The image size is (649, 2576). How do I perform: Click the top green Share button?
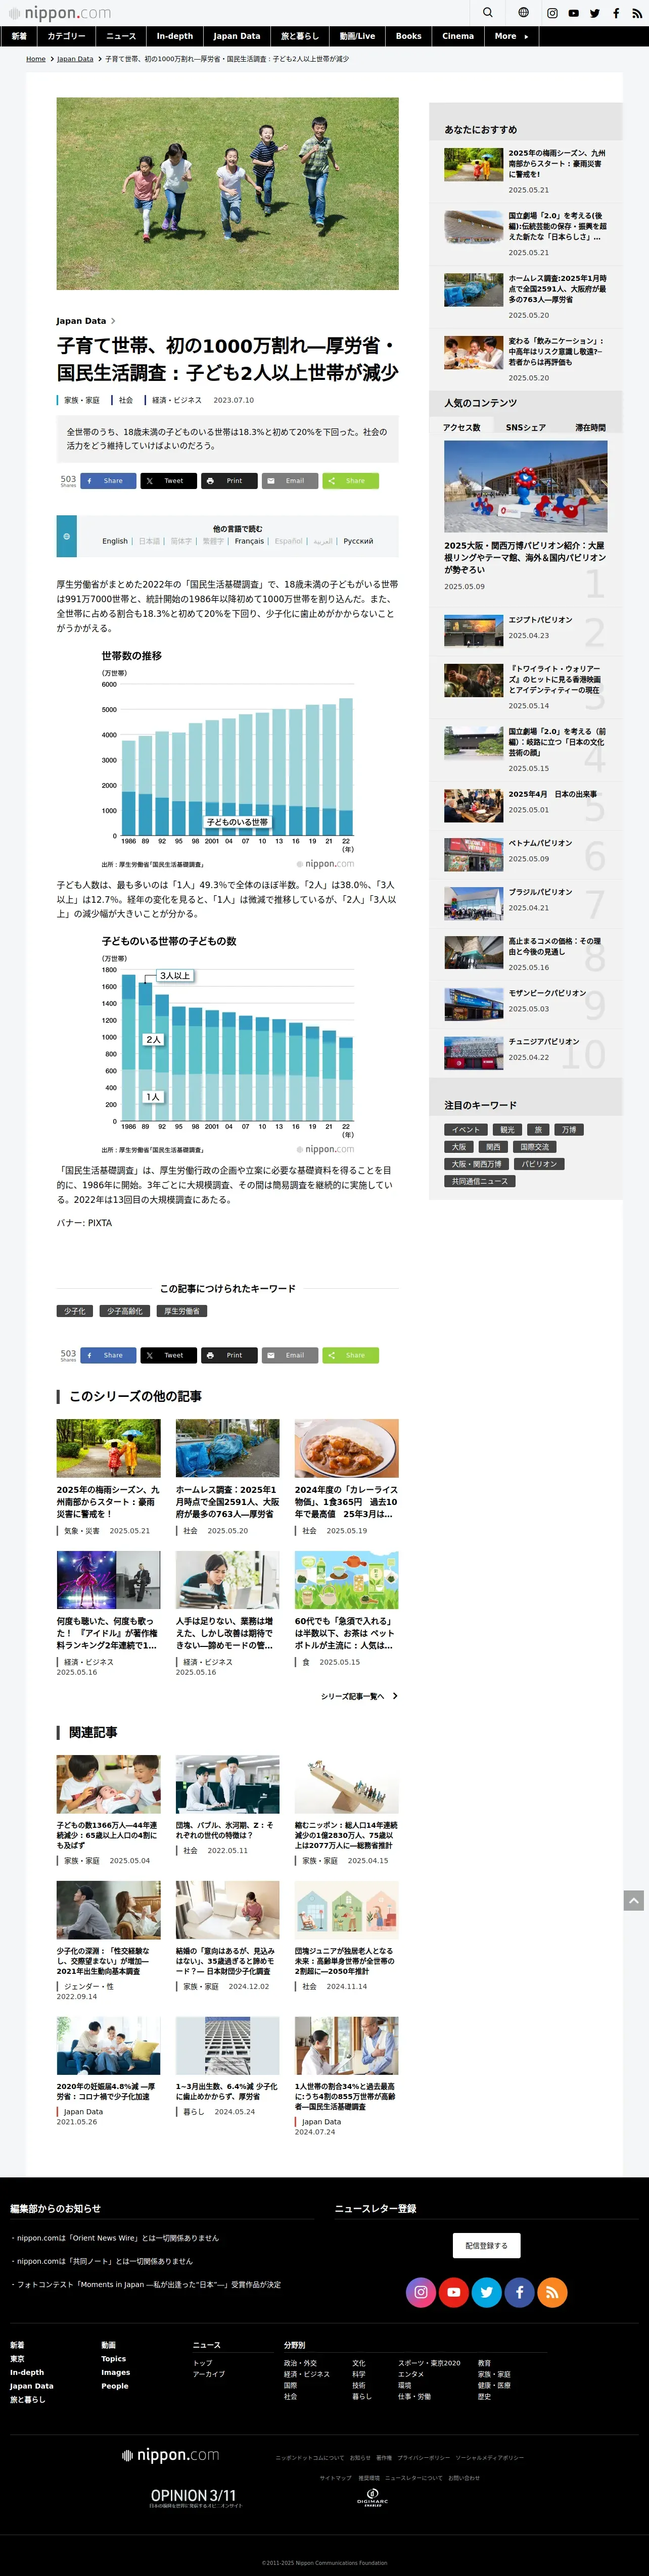[350, 481]
